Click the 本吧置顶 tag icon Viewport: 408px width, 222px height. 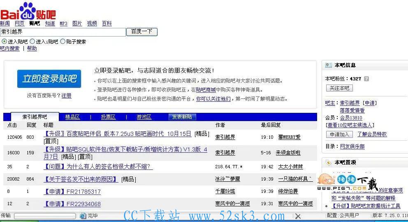click(x=328, y=162)
